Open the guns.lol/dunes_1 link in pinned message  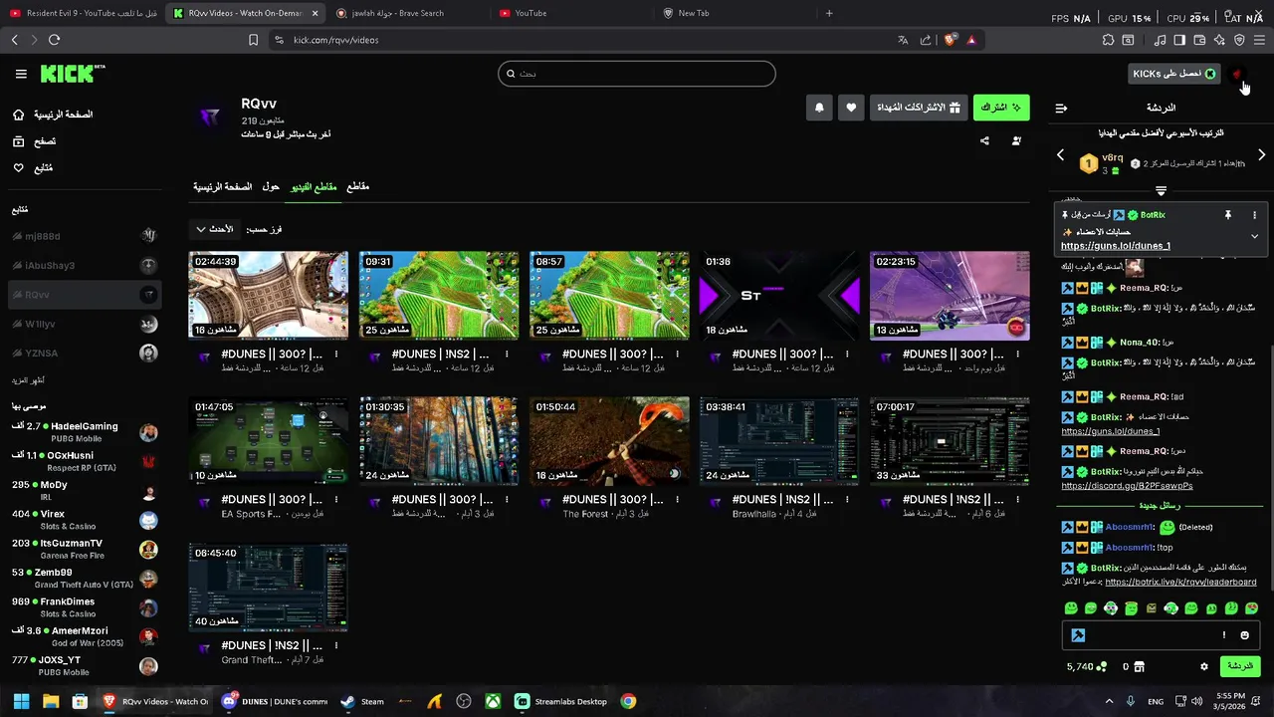click(1115, 246)
